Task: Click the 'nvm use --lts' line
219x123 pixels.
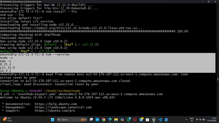Action: point(12,15)
